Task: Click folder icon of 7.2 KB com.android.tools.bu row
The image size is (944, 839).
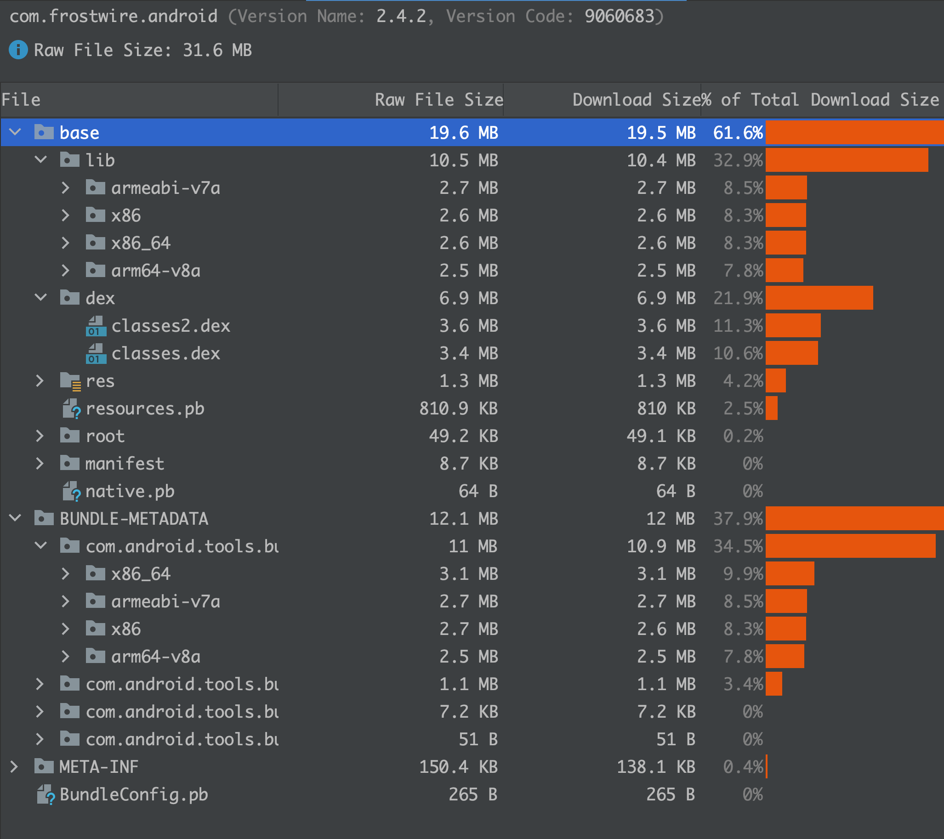Action: 70,712
